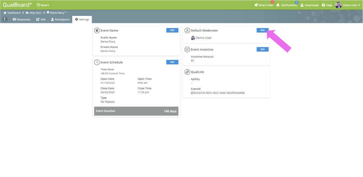Copy the EventId using the copy icon
This screenshot has height=177, width=363.
pos(192,93)
